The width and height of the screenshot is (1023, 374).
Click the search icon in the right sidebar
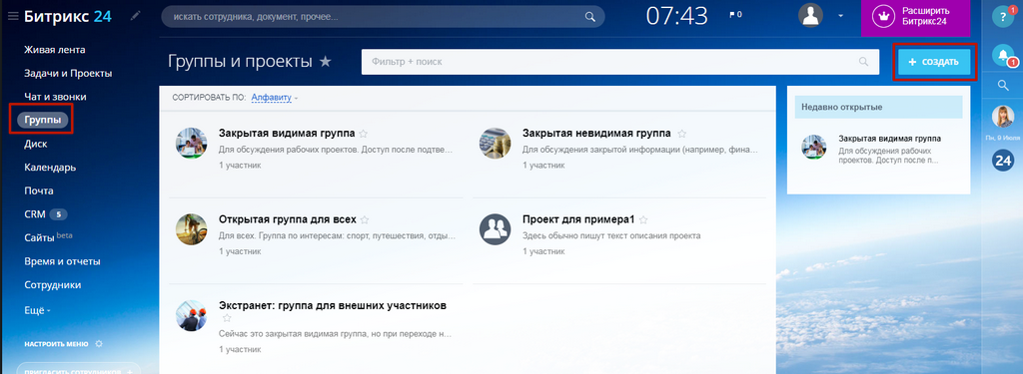[x=1003, y=85]
